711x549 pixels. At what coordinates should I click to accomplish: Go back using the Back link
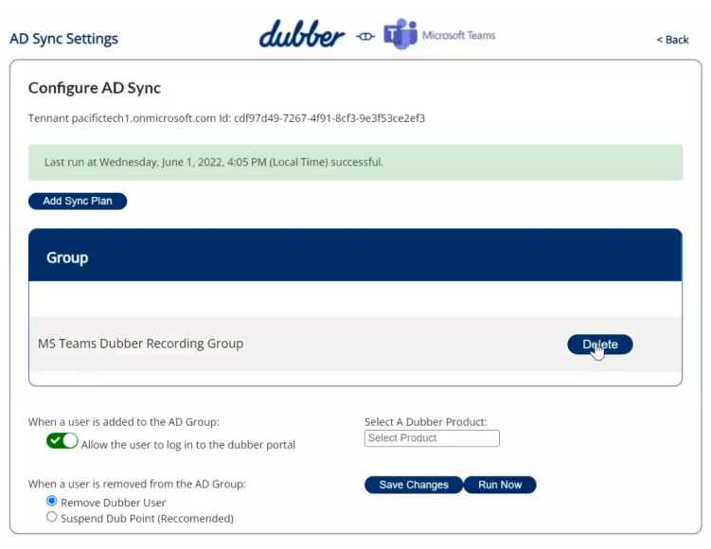672,40
